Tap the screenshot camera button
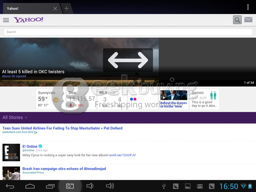The height and width of the screenshot is (192, 256). [x=70, y=186]
